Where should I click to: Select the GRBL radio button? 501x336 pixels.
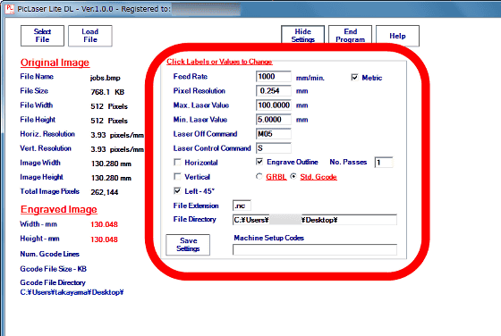(259, 176)
